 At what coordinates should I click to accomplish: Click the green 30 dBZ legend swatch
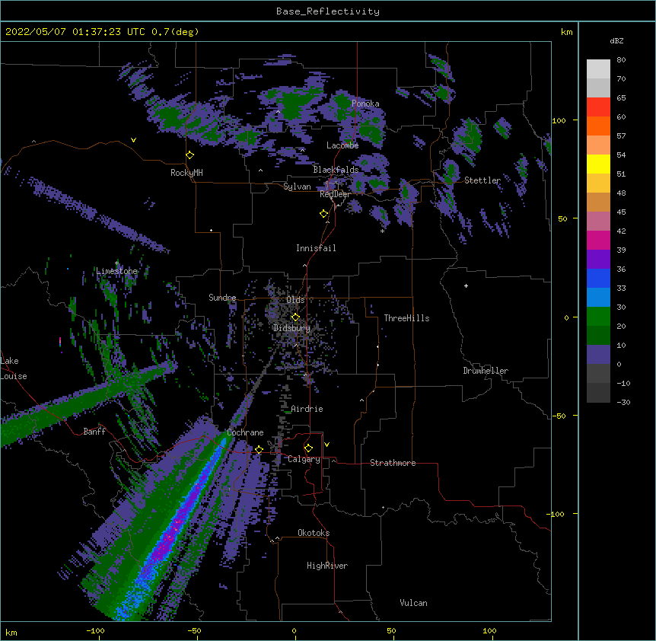pyautogui.click(x=598, y=317)
